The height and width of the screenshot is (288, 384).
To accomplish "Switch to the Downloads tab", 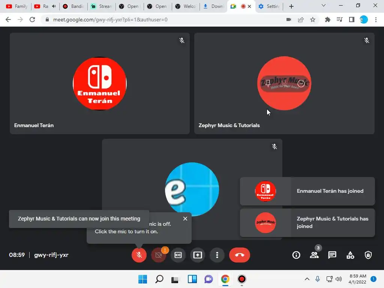I will pyautogui.click(x=213, y=6).
